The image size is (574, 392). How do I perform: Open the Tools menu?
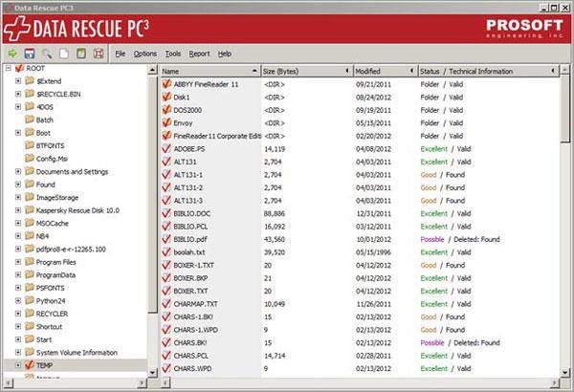(x=173, y=54)
